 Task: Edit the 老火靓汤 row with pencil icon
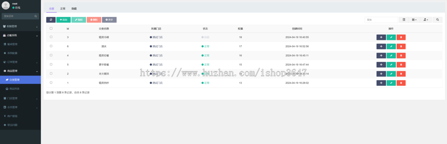(x=391, y=74)
